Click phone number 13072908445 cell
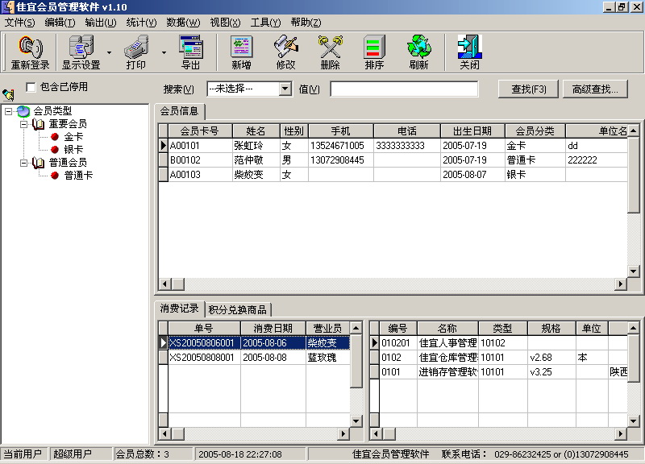The image size is (645, 464). point(340,159)
